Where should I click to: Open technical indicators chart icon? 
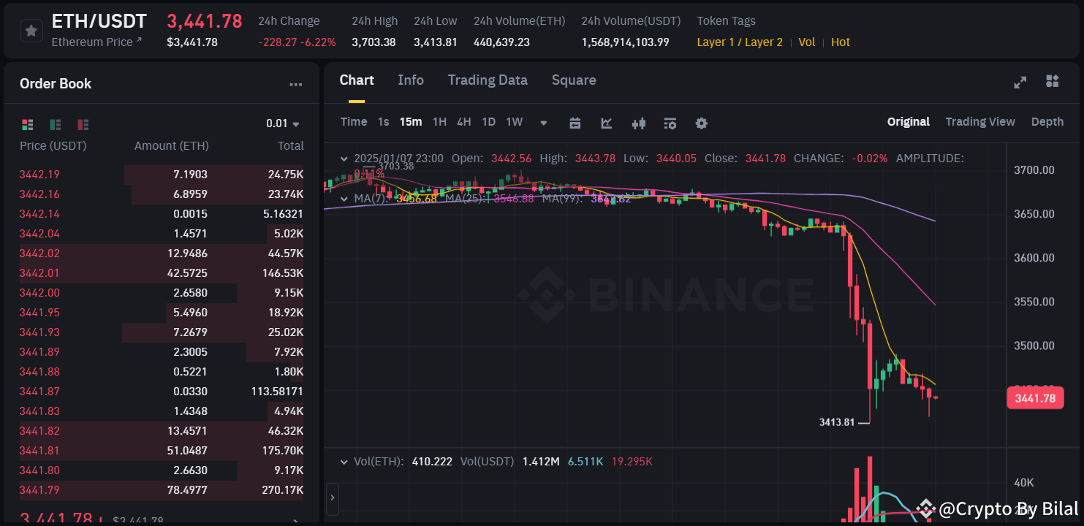tap(607, 123)
